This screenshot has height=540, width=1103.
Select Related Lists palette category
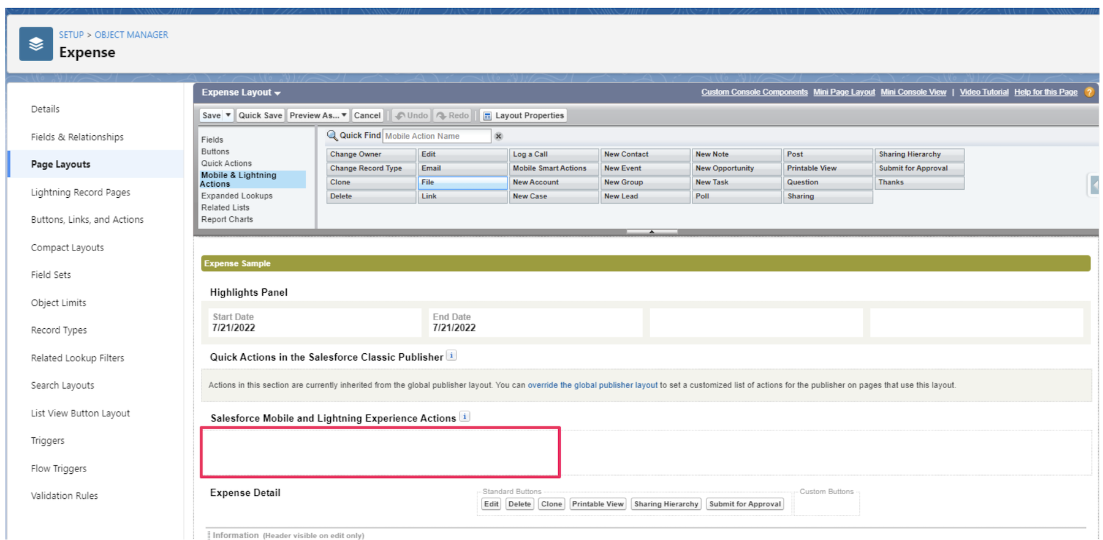point(225,208)
